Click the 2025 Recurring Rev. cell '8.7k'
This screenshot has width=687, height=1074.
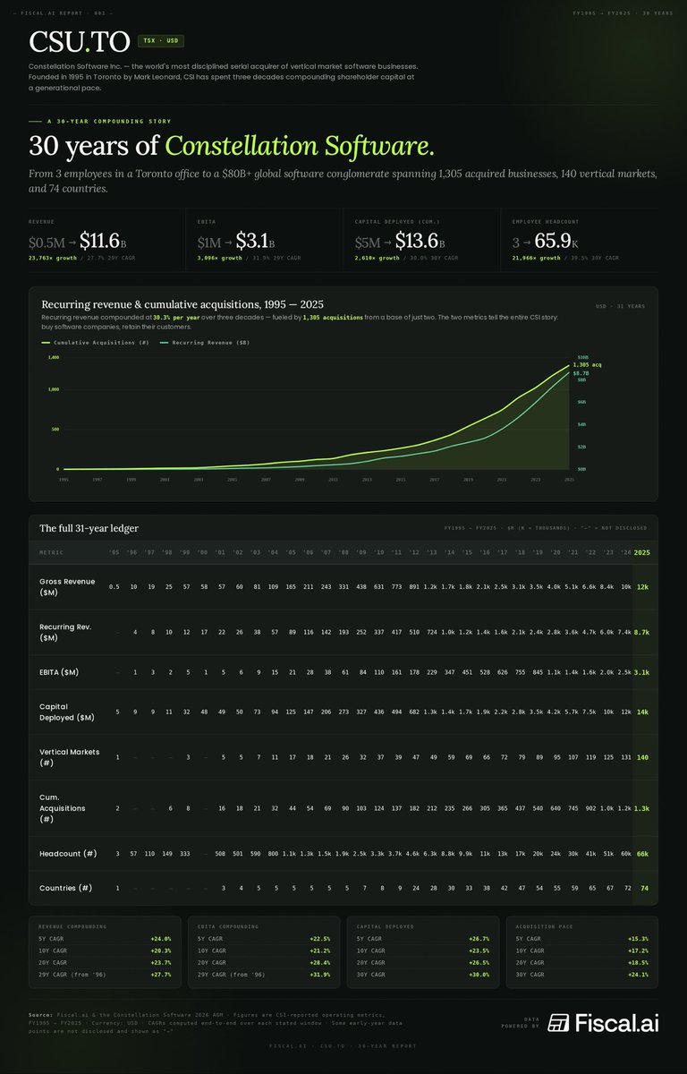[x=642, y=632]
